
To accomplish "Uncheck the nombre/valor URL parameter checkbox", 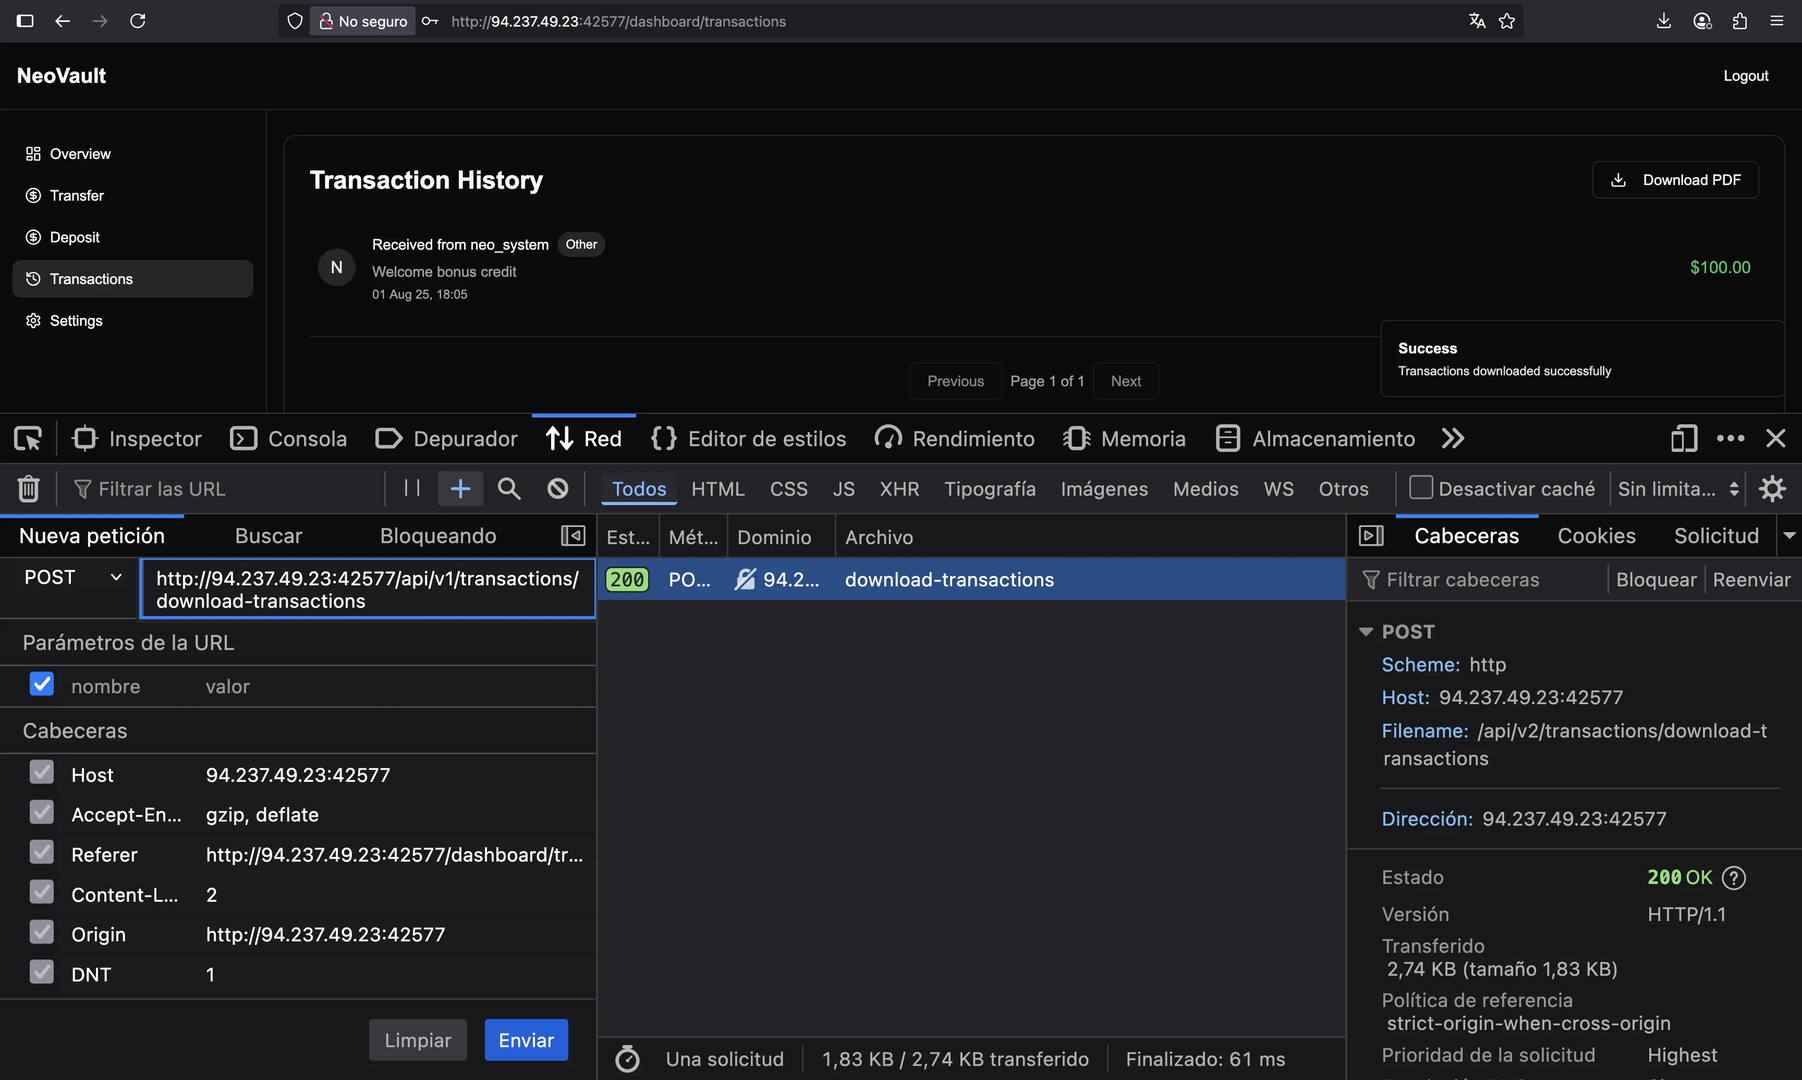I will [x=42, y=684].
